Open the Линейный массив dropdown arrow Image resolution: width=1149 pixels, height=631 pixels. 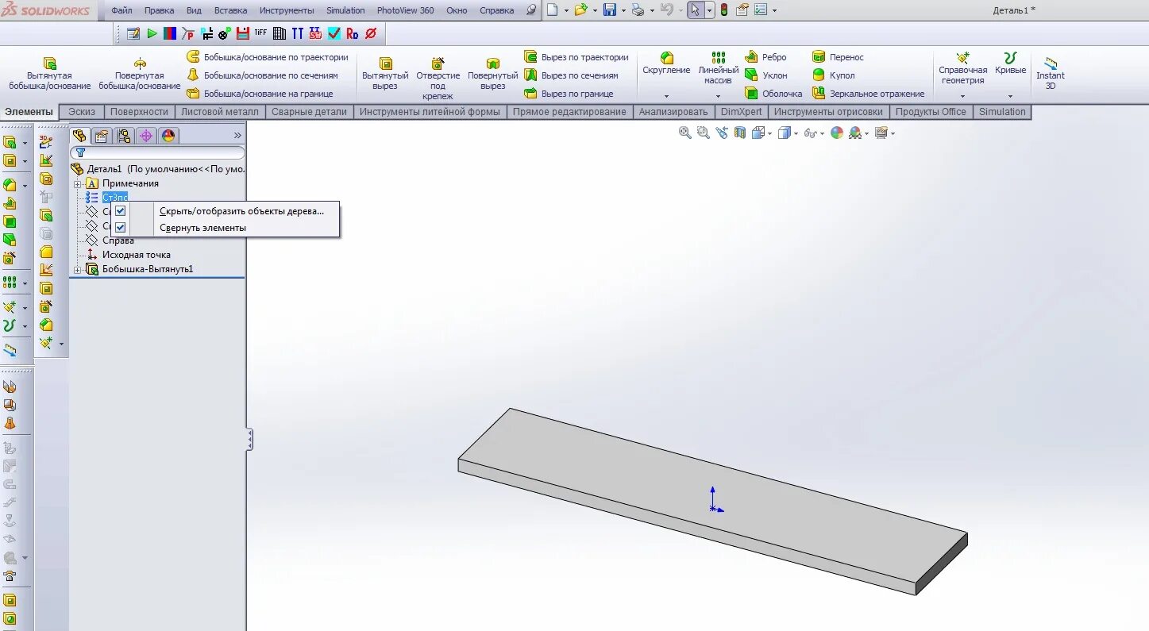point(718,96)
